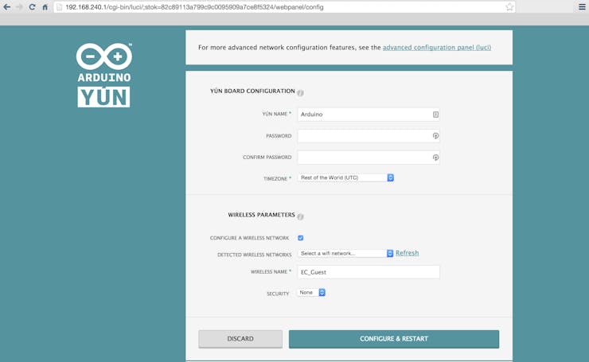Viewport: 589px width, 362px height.
Task: Focus the Password input field
Action: [369, 136]
